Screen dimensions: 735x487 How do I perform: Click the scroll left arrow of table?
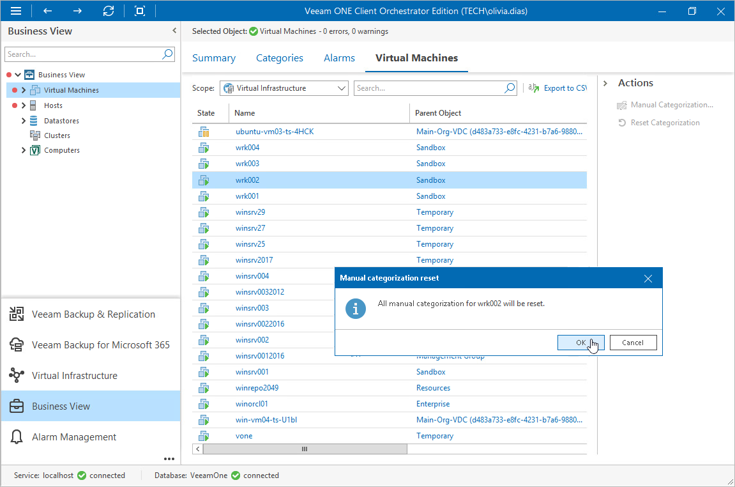coord(198,449)
